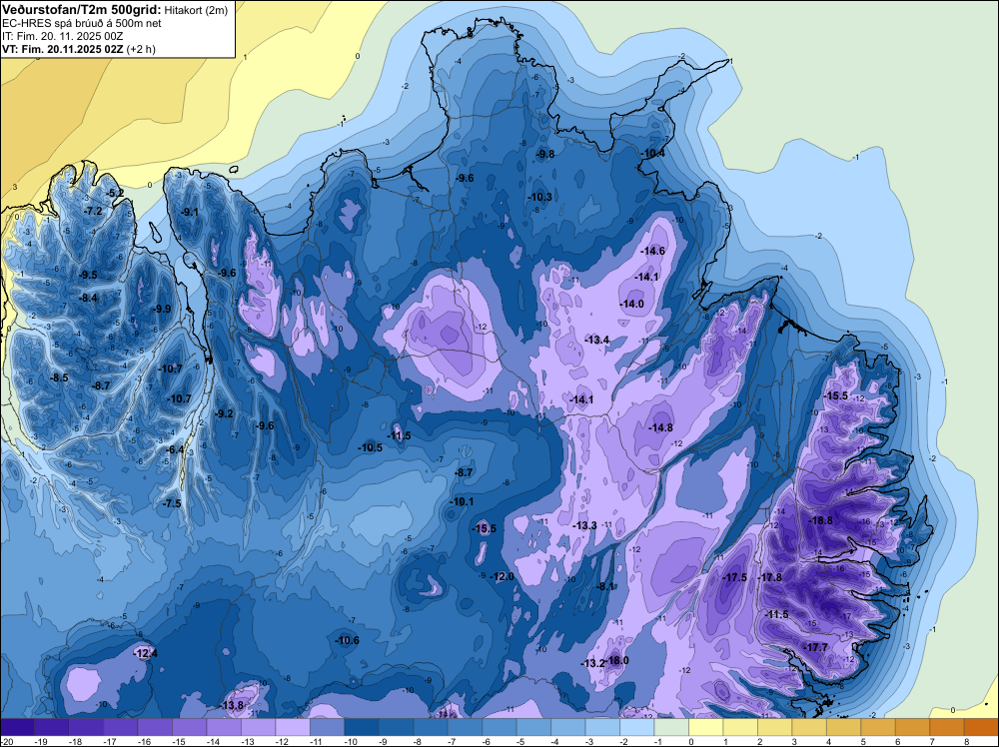The height and width of the screenshot is (747, 999).
Task: Click the -9.1 temperature reading
Action: [x=189, y=212]
